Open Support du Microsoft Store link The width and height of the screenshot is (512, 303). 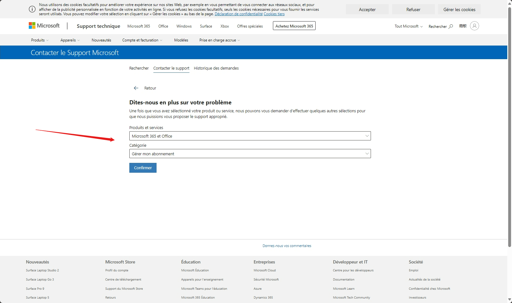coord(124,289)
